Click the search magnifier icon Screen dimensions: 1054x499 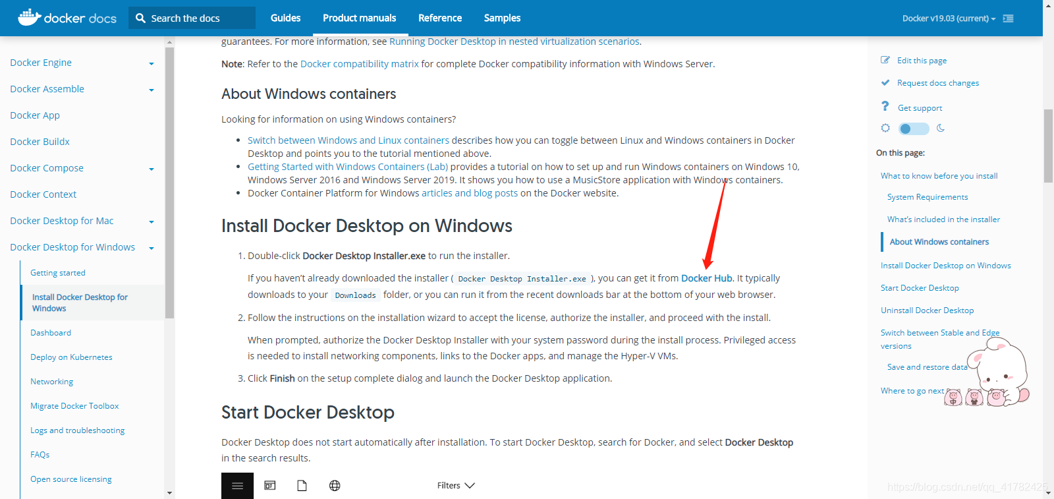[x=140, y=18]
